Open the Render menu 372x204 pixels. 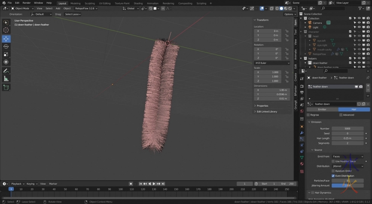coord(26,3)
